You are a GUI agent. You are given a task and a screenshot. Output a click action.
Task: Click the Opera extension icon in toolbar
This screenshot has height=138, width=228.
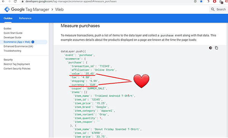click(x=214, y=1)
